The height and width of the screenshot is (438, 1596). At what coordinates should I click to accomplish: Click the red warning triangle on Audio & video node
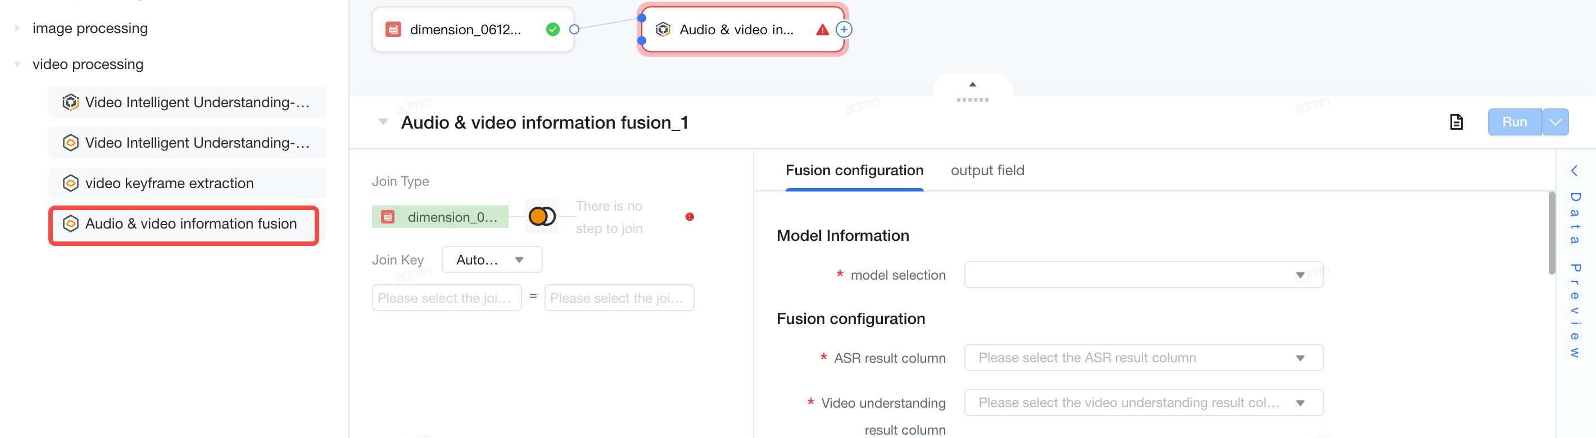tap(822, 30)
